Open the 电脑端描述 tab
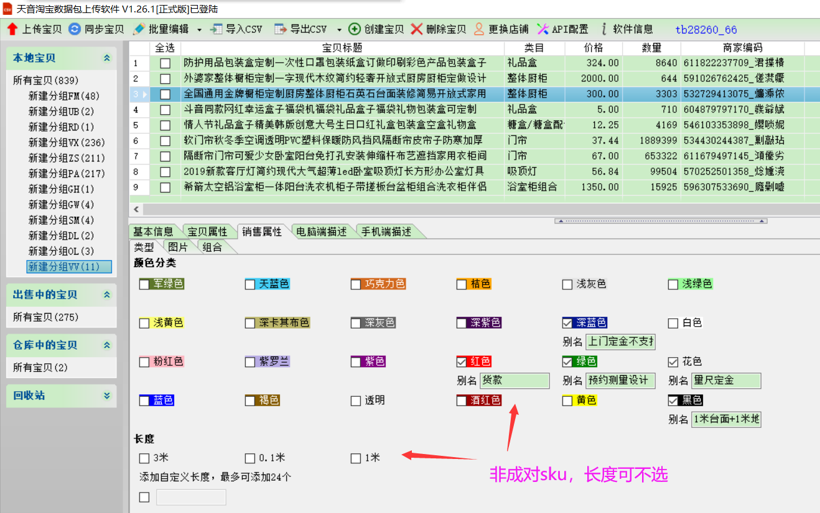 point(321,232)
